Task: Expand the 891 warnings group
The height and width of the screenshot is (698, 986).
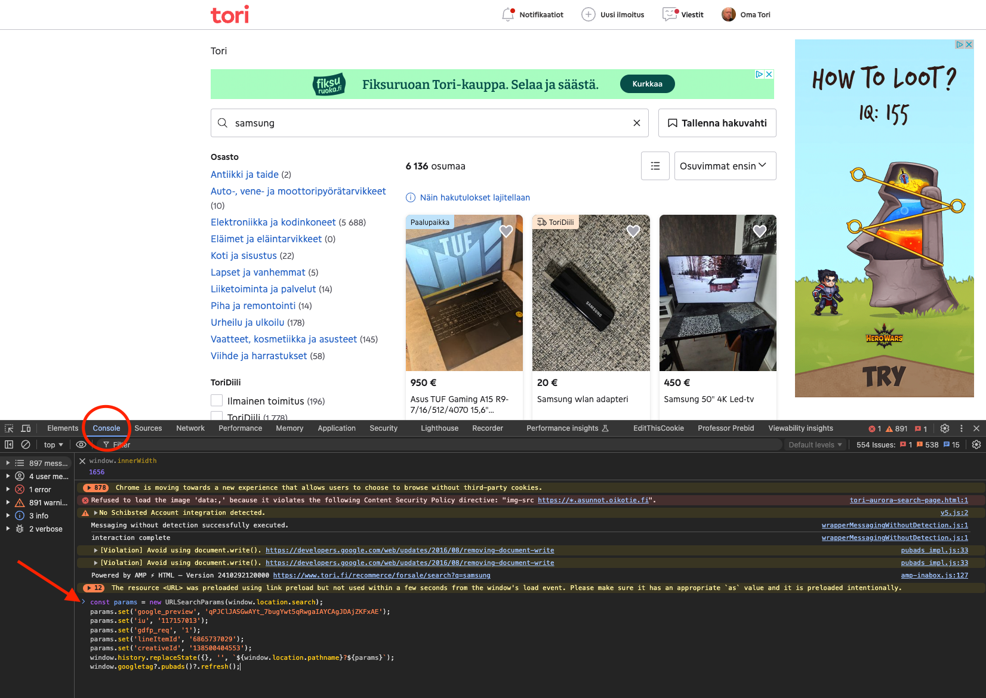Action: (x=8, y=502)
